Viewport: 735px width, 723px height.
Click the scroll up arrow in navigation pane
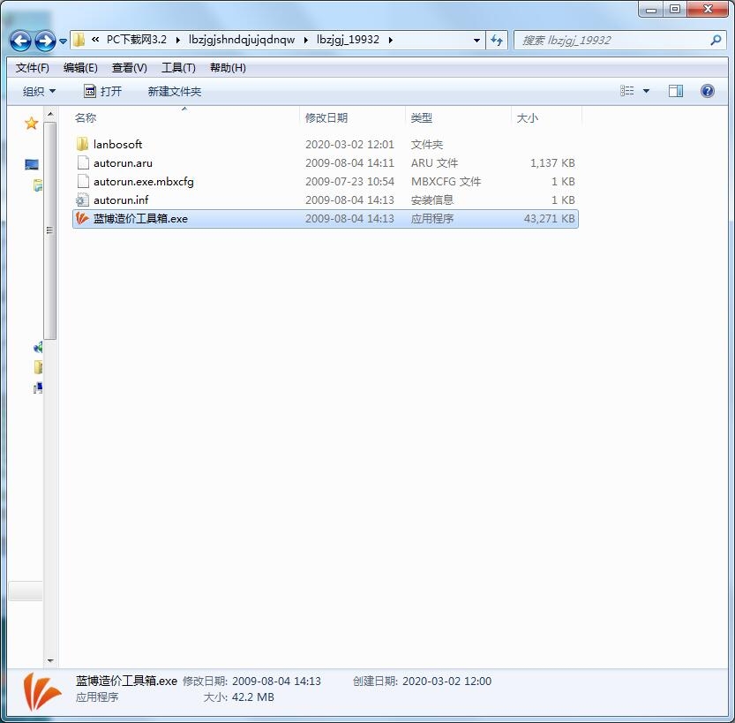pos(50,115)
